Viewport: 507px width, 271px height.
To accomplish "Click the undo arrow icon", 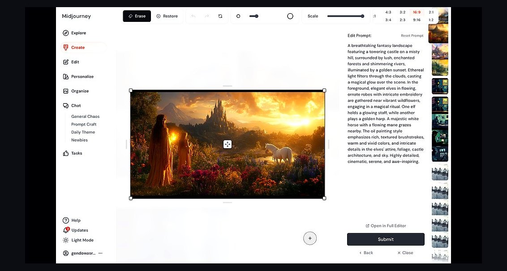I will (193, 16).
